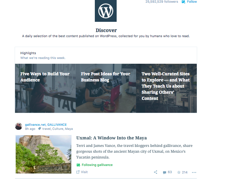Image resolution: width=235 pixels, height=182 pixels.
Task: Open comments with the 63 comment icon
Action: (x=167, y=172)
